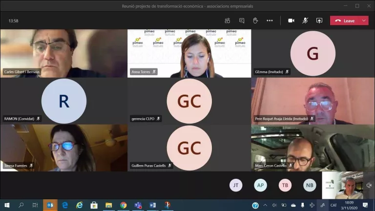Open the last pinned taskbar app icon
Viewport: 375px width, 211px height.
[167, 205]
